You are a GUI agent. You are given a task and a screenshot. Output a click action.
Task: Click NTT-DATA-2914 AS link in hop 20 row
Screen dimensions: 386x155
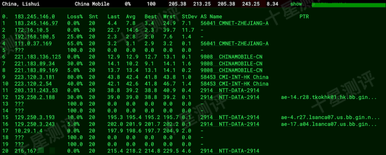(x=230, y=151)
